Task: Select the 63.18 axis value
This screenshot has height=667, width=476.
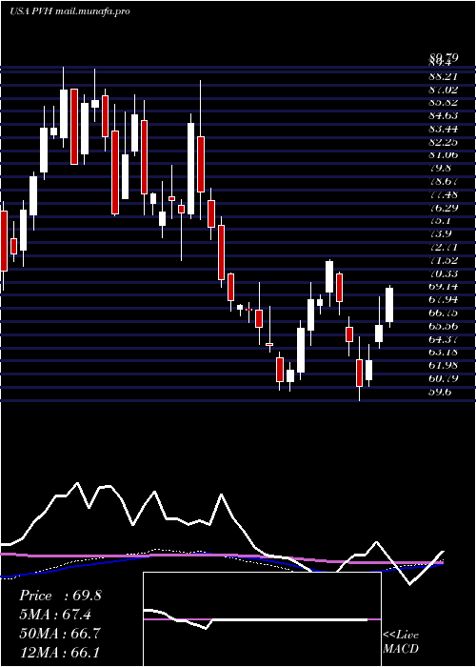Action: point(443,353)
